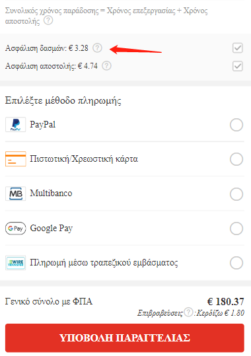Open help icon beside Επιβραβεύσεις

coord(188,312)
